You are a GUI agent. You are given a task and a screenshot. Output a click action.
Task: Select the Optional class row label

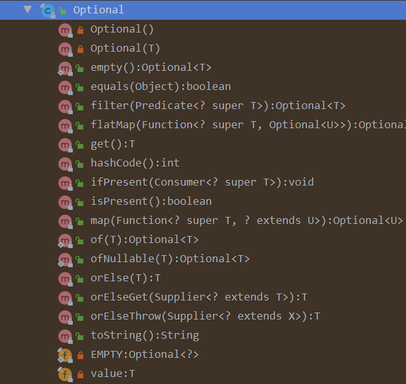(99, 10)
